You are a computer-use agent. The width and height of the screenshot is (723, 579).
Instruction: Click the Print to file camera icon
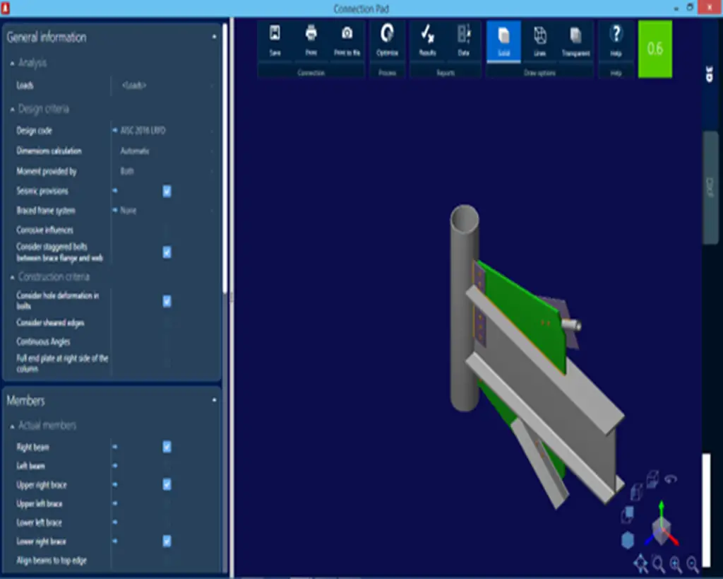click(347, 40)
